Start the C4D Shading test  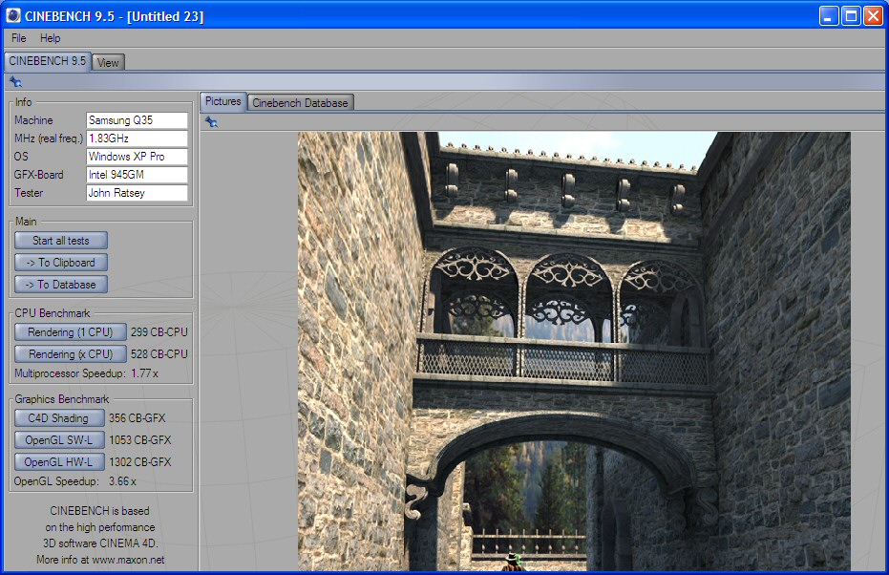click(59, 418)
